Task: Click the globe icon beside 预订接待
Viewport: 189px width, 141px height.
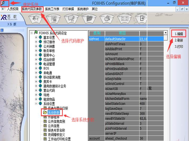Action: pyautogui.click(x=40, y=42)
